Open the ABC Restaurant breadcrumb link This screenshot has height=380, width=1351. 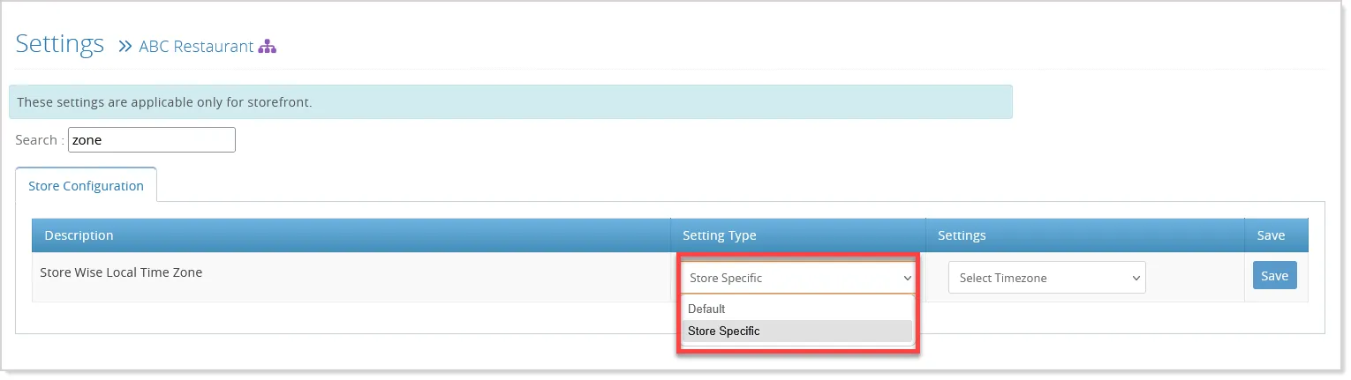(196, 47)
